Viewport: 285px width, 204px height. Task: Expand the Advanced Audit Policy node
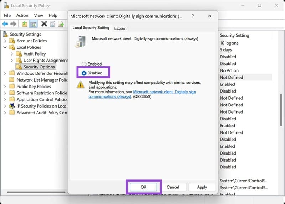coord(5,113)
